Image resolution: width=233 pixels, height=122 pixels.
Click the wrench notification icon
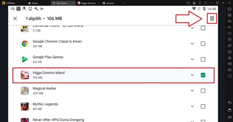coord(36,9)
